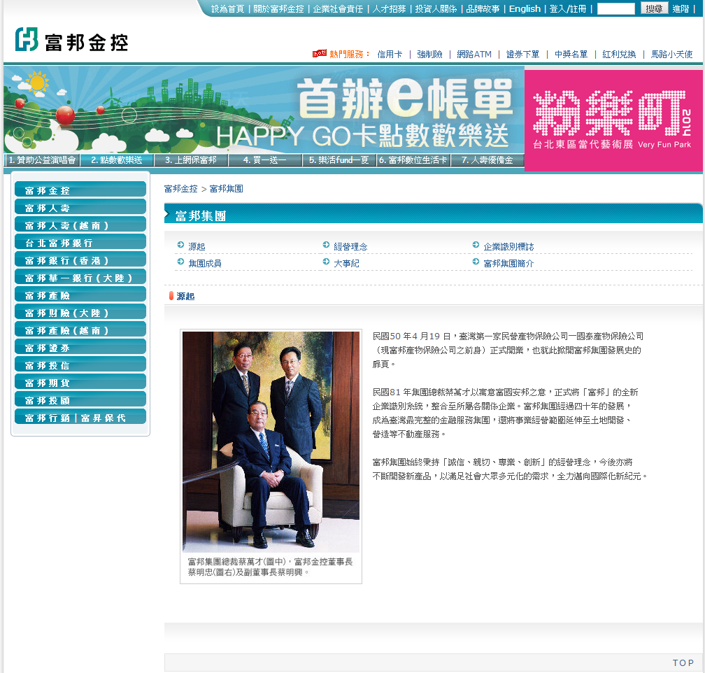Open 富邦金控 in the sidebar
705x673 pixels.
pos(80,190)
